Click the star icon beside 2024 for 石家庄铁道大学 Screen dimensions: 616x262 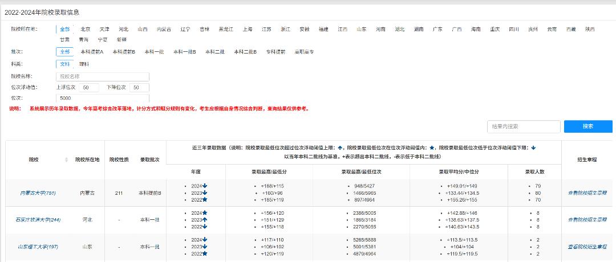point(205,213)
